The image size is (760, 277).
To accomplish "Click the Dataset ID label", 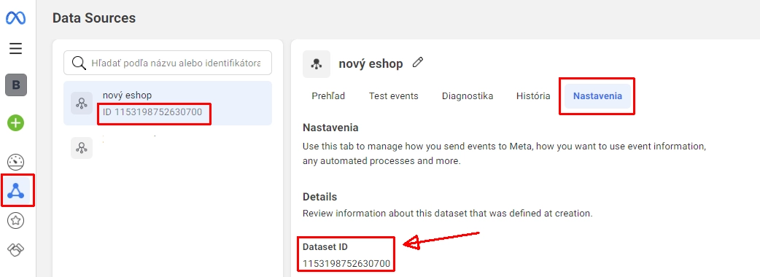I will pyautogui.click(x=325, y=247).
